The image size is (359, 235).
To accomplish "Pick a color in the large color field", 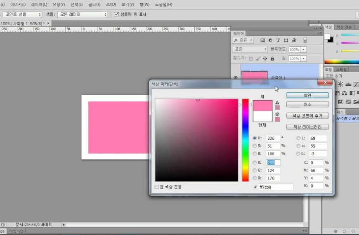I will [196, 140].
